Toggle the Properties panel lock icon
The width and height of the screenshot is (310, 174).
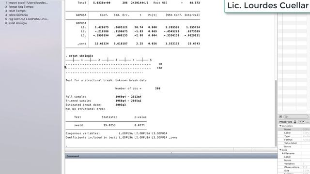[295, 122]
